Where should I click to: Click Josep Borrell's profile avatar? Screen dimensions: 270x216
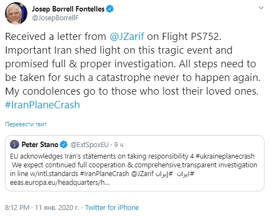pyautogui.click(x=16, y=13)
